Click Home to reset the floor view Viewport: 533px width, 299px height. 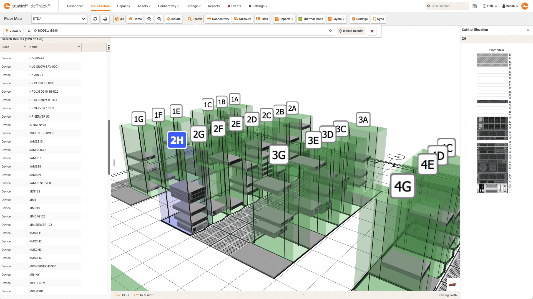tap(135, 19)
